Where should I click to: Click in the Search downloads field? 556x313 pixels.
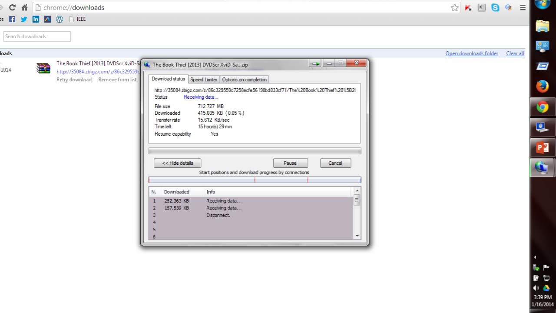[x=37, y=37]
